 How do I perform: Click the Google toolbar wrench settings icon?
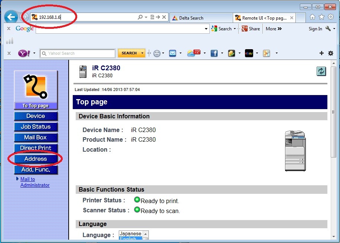pos(328,28)
